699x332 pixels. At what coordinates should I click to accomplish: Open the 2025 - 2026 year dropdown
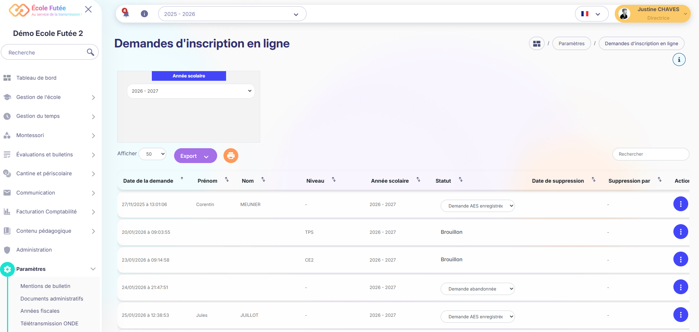[232, 14]
